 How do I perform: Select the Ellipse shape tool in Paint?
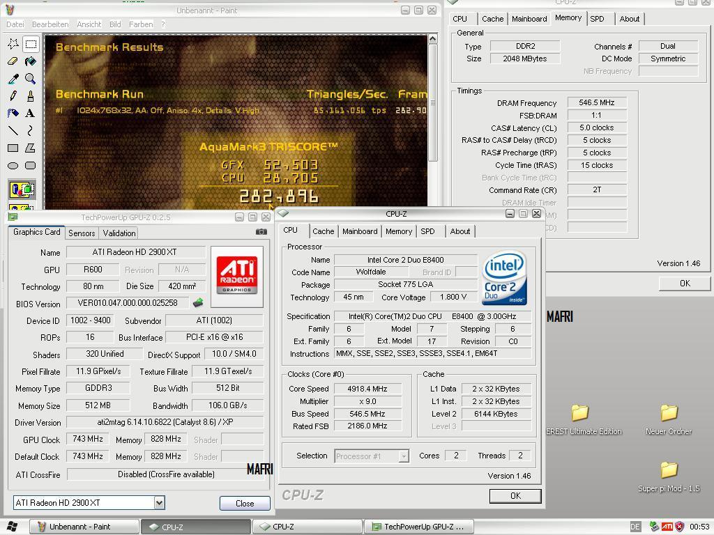13,165
